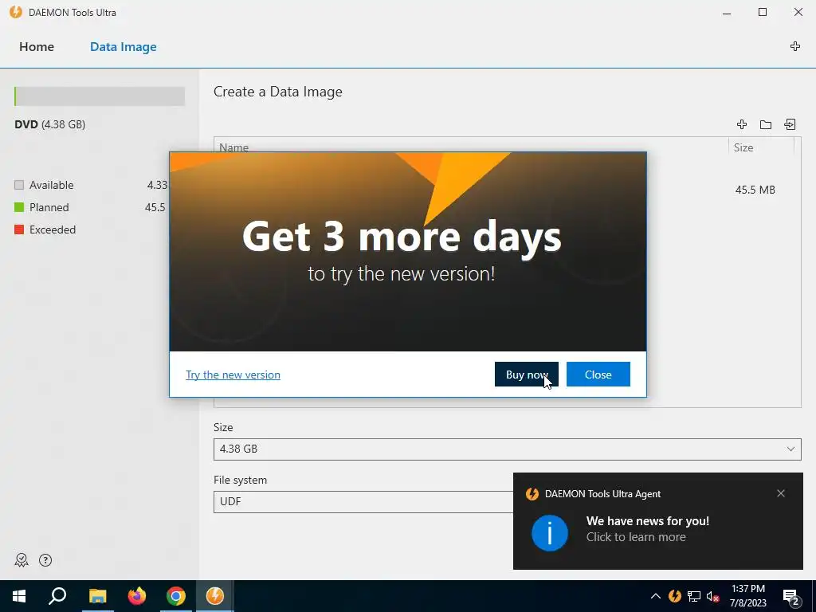
Task: Show hidden system tray icons
Action: tap(656, 596)
